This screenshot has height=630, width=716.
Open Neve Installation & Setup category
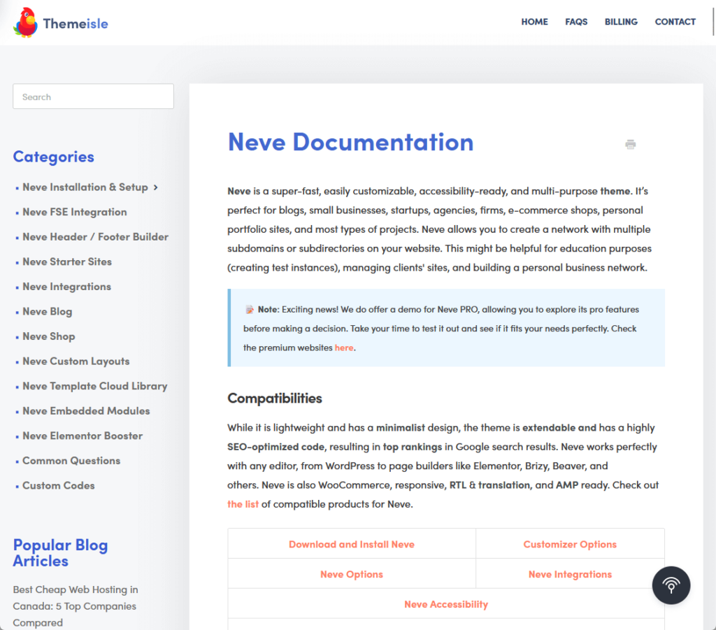coord(85,187)
